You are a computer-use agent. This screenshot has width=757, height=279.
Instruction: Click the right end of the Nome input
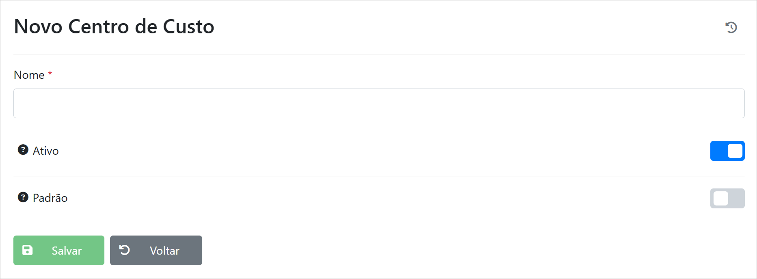pyautogui.click(x=731, y=104)
